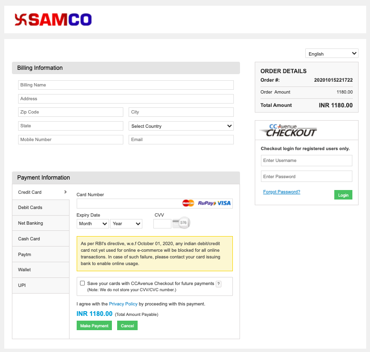Open the expiry Year dropdown
370x352 pixels.
pos(126,224)
